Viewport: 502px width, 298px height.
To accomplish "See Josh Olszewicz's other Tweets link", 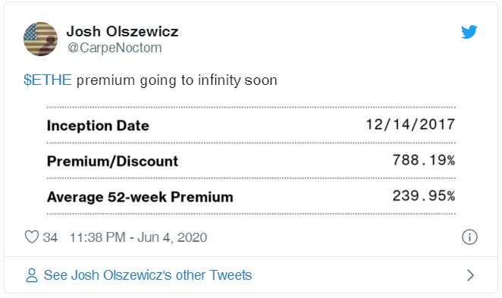I will (148, 275).
